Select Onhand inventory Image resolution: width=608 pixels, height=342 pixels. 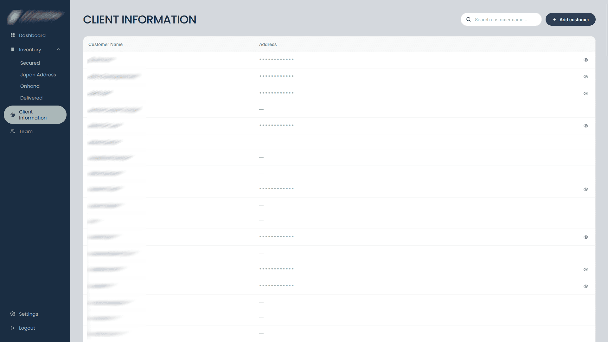click(x=30, y=86)
